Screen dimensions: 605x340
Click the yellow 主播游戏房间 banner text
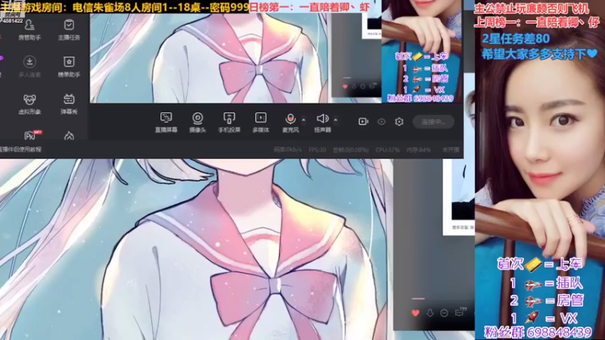pyautogui.click(x=125, y=8)
